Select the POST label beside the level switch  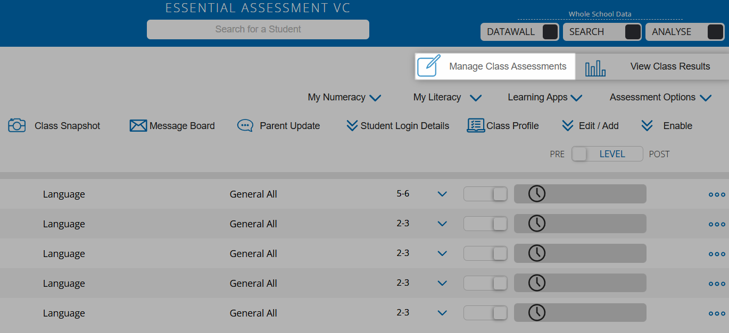(659, 154)
